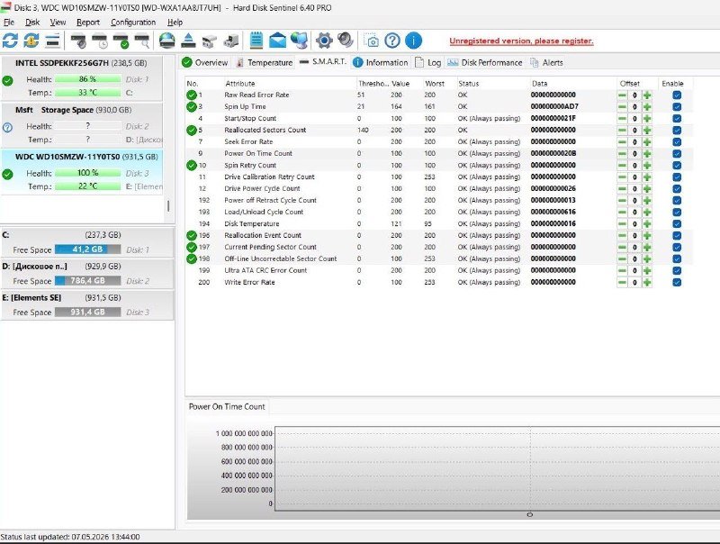Image resolution: width=720 pixels, height=544 pixels.
Task: Click the disk icon with green checkmark
Action: [x=121, y=41]
